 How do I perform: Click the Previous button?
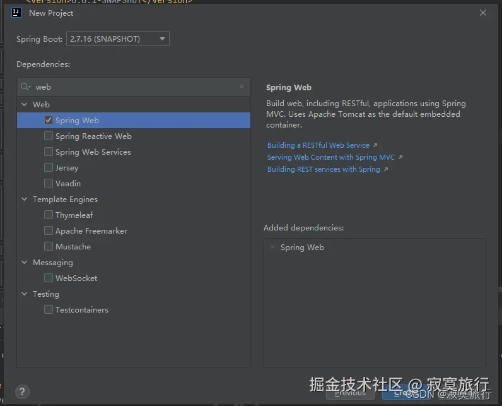point(350,393)
